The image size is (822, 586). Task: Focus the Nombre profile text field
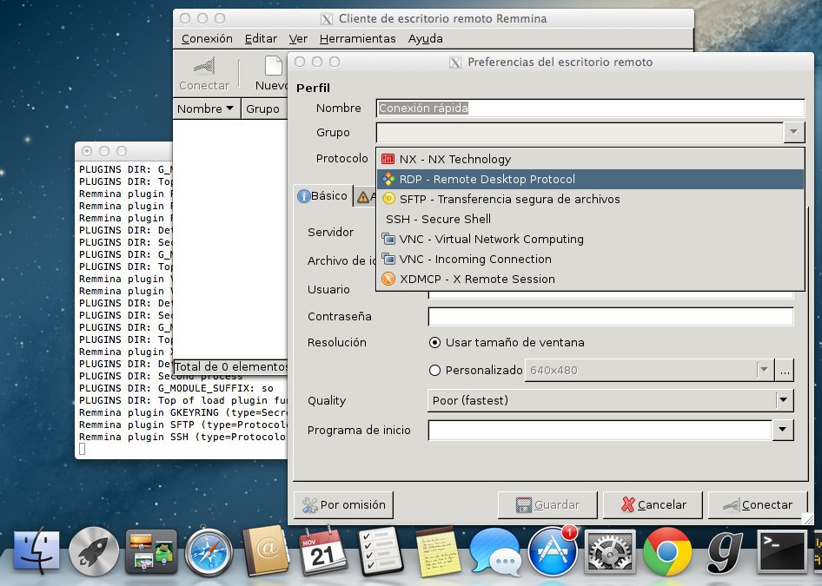click(590, 108)
